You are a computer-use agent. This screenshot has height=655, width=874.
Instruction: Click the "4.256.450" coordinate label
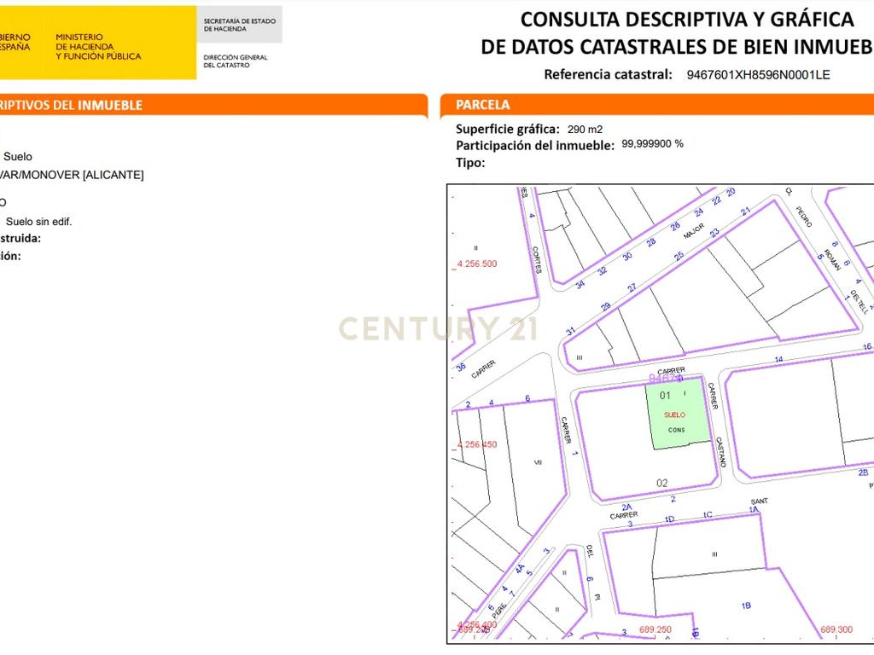pyautogui.click(x=476, y=444)
